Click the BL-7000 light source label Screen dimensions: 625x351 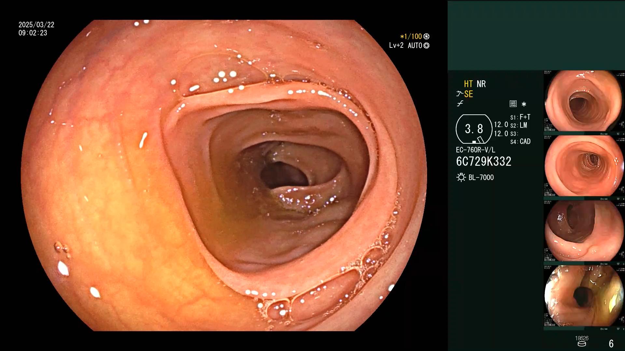[481, 177]
